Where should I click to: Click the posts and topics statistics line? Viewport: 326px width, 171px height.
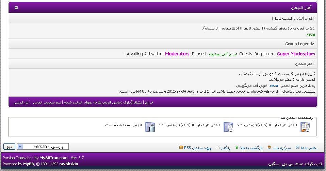tap(277, 74)
